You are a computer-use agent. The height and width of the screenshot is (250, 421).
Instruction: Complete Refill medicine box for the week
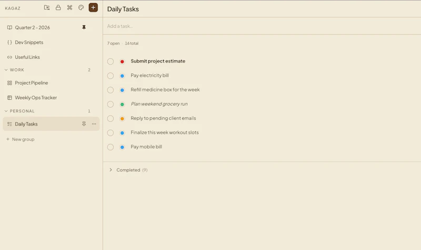(111, 90)
